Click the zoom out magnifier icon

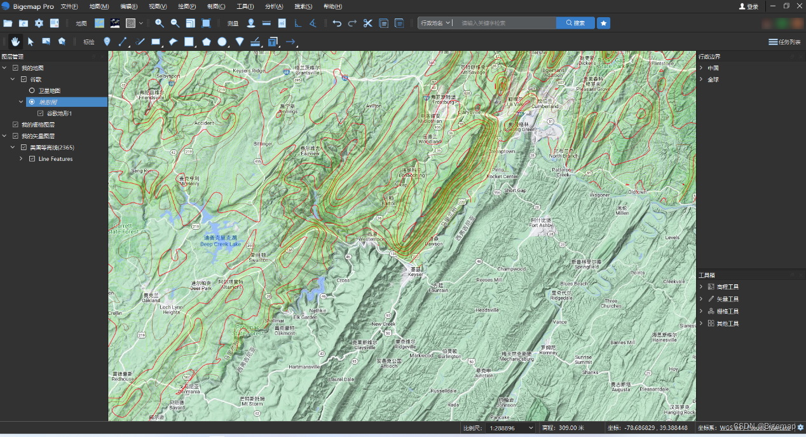(x=175, y=24)
